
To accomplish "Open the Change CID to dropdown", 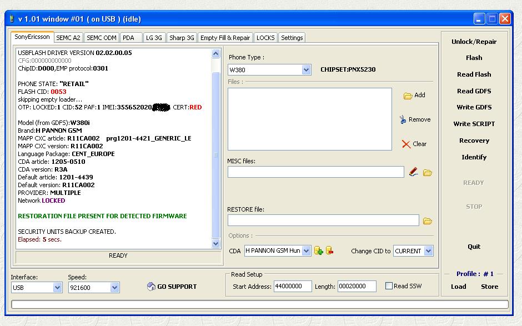I will [413, 250].
